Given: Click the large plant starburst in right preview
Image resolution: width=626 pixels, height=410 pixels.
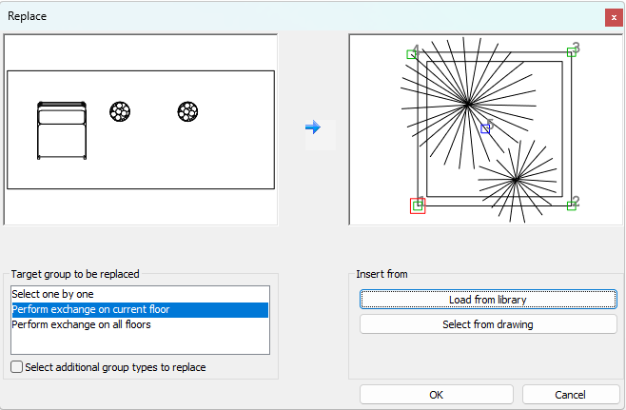Looking at the screenshot, I should (x=467, y=104).
